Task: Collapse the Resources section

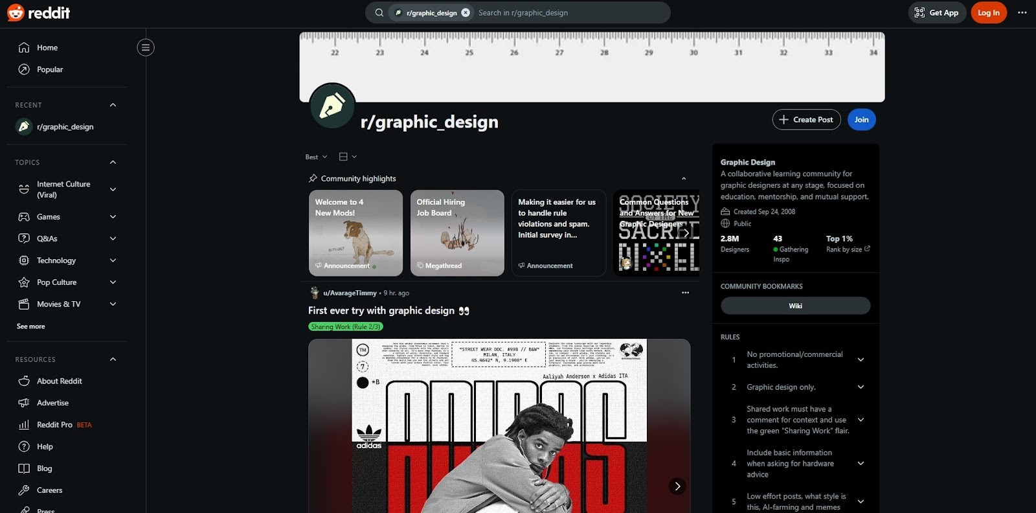Action: 113,359
